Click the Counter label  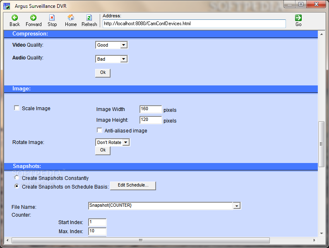pyautogui.click(x=21, y=215)
